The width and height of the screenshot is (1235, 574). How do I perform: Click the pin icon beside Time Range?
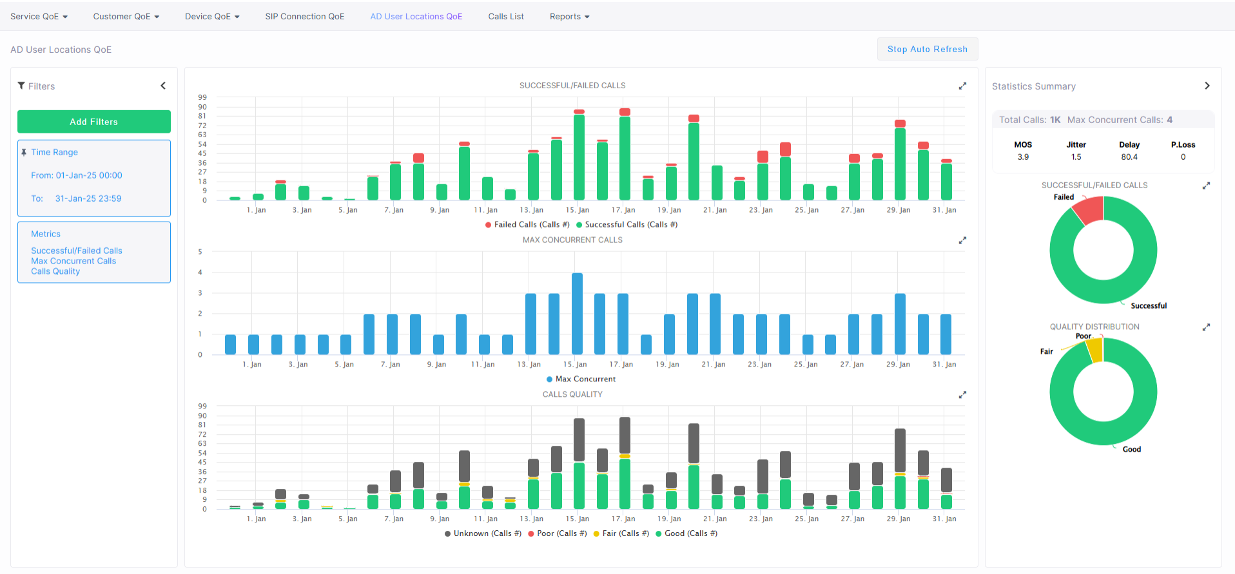pyautogui.click(x=24, y=153)
